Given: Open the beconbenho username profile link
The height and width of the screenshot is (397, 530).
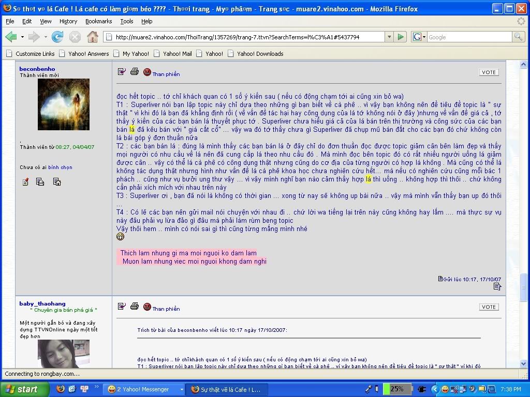Looking at the screenshot, I should 37,69.
